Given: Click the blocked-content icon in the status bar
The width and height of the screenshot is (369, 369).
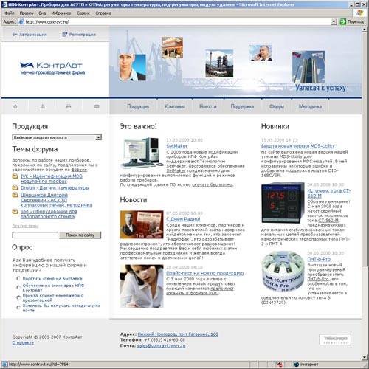Looking at the screenshot, I should [x=279, y=364].
